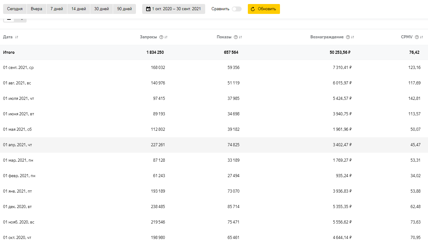Screen dimensions: 428x247
Task: Select the Сегодня period tab
Action: [15, 9]
